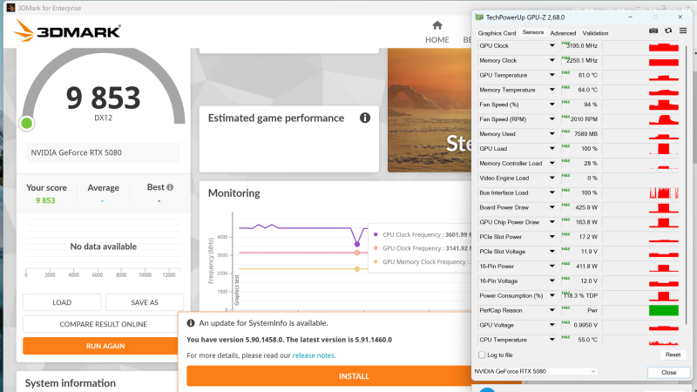
Task: Open the CPU Temperature sensor dropdown
Action: coord(552,340)
